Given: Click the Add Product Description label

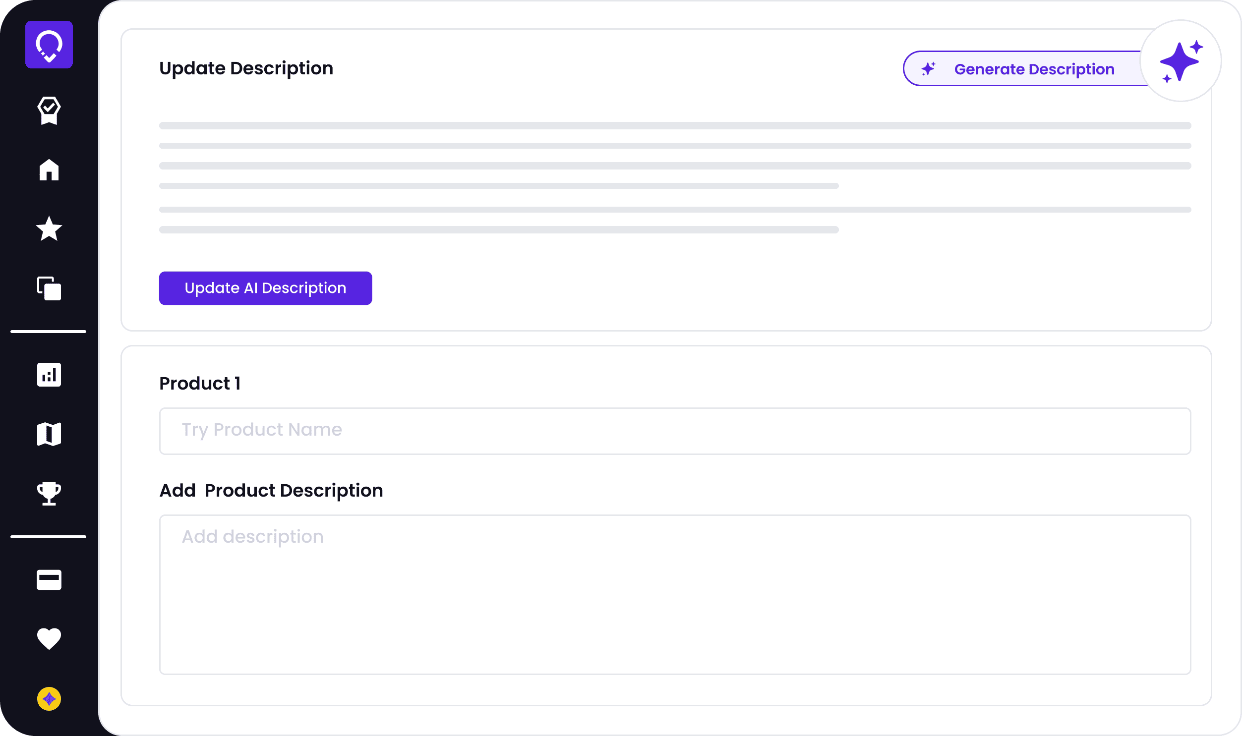Looking at the screenshot, I should tap(271, 491).
